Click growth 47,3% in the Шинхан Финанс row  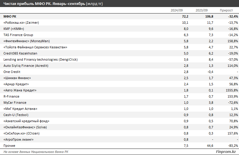pyautogui.click(x=234, y=78)
